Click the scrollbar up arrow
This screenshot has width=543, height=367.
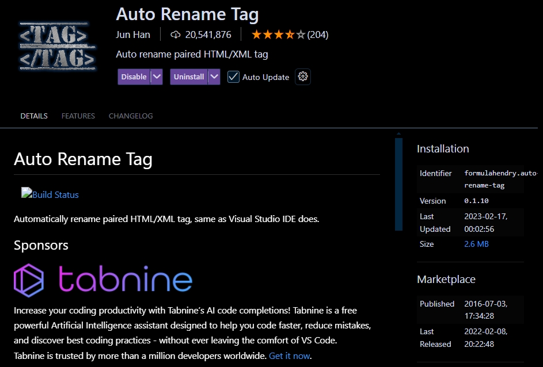[x=398, y=133]
